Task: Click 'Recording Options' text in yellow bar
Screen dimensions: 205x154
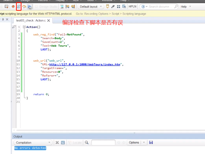Action: 96,14
